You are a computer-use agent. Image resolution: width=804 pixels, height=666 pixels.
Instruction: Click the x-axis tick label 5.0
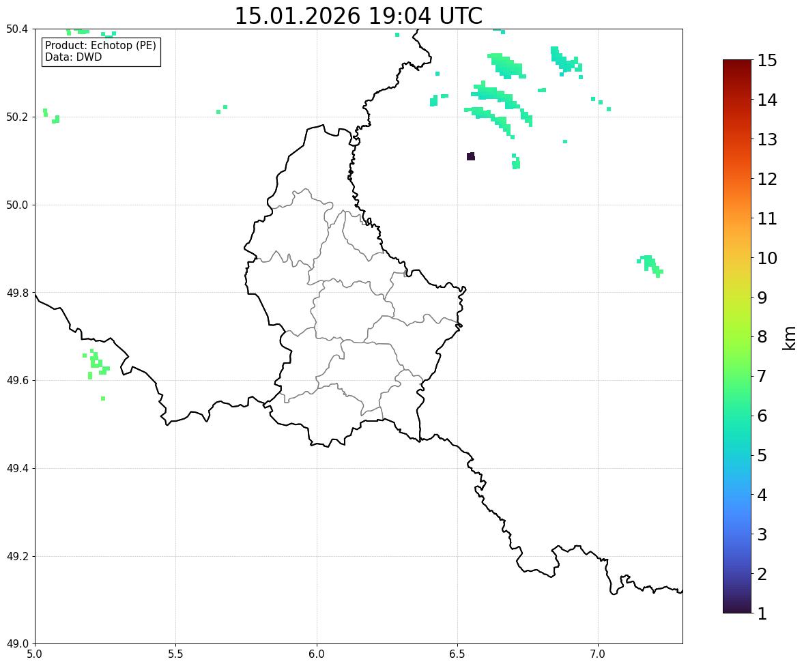click(35, 654)
